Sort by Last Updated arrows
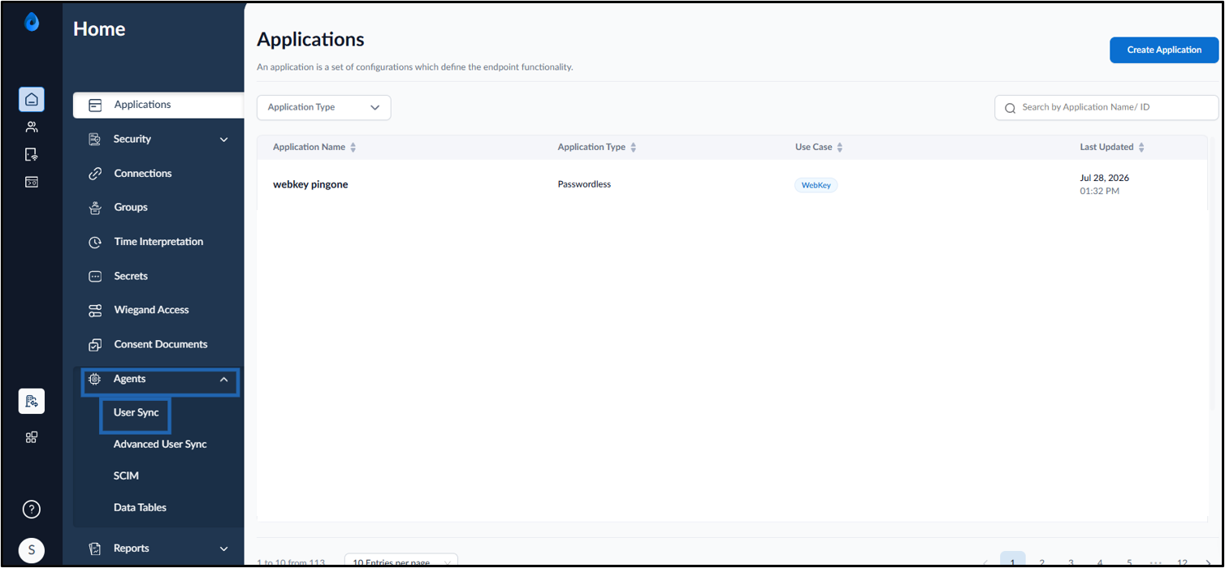1225x568 pixels. pyautogui.click(x=1141, y=148)
